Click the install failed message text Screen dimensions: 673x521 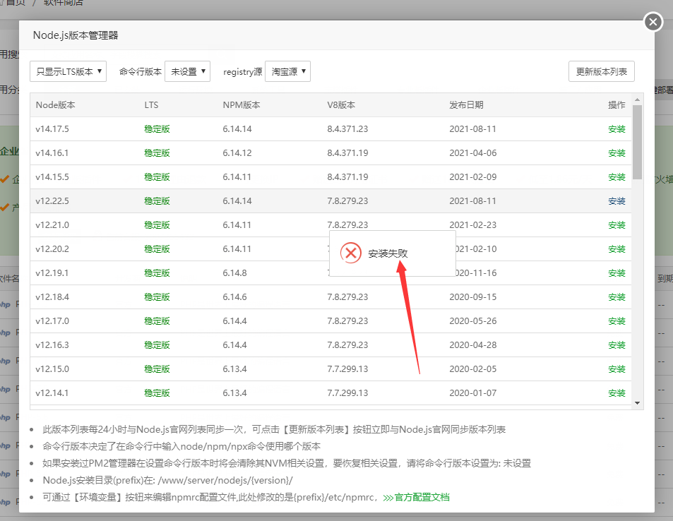pyautogui.click(x=388, y=253)
